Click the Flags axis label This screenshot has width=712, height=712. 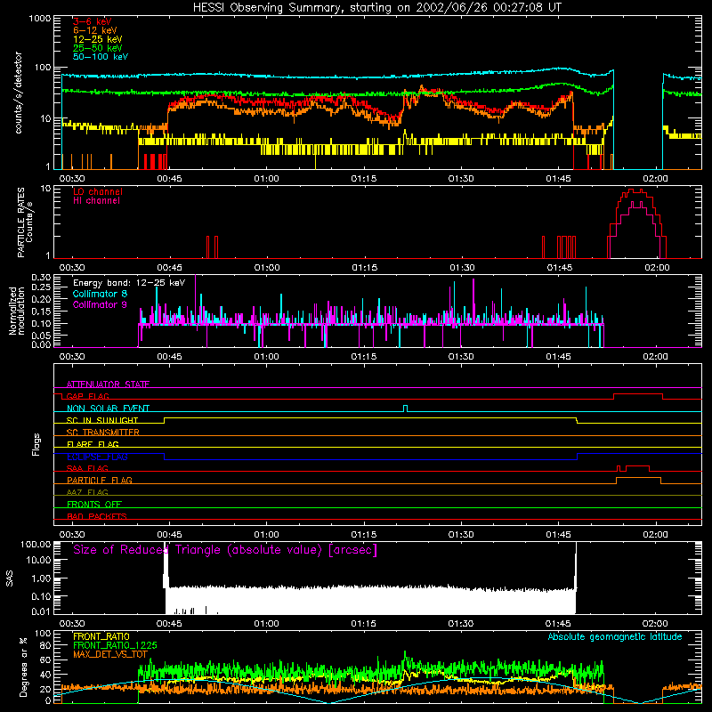36,444
